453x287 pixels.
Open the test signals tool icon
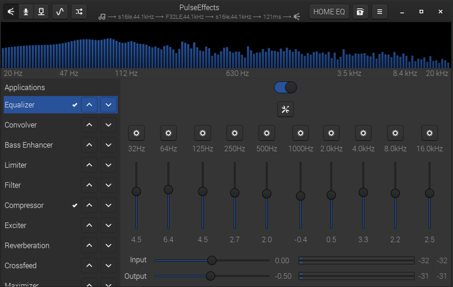coord(41,12)
